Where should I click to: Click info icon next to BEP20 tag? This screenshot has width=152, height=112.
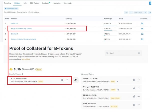(x=118, y=90)
